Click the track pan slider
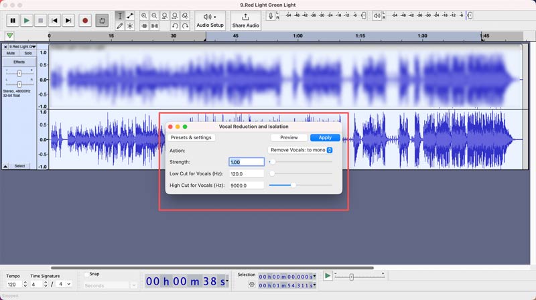The height and width of the screenshot is (300, 536). [19, 84]
